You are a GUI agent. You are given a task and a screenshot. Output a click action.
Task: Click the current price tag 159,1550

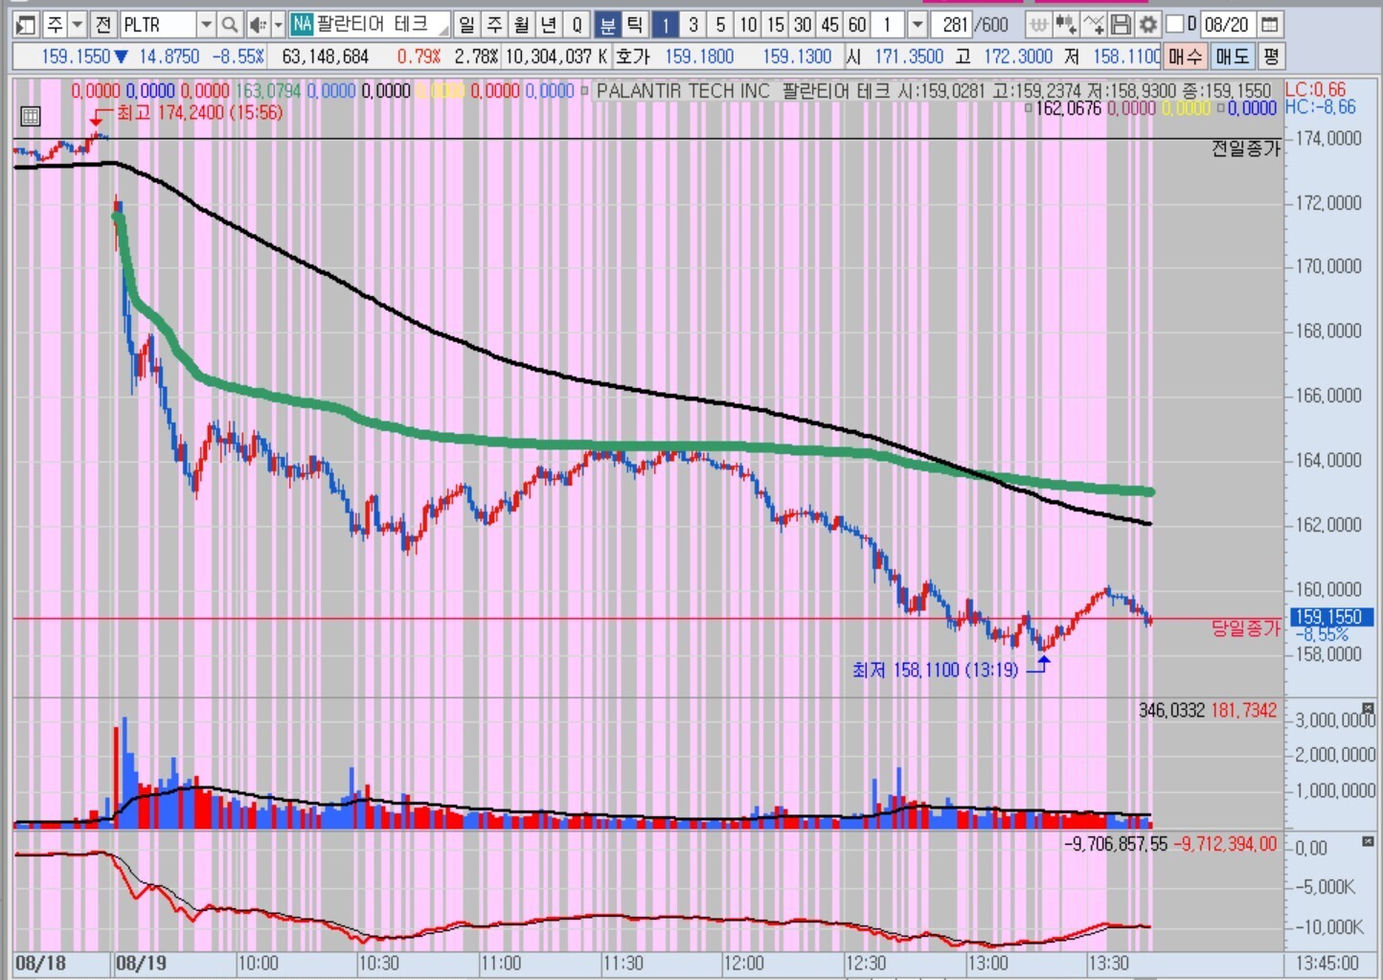(1331, 617)
